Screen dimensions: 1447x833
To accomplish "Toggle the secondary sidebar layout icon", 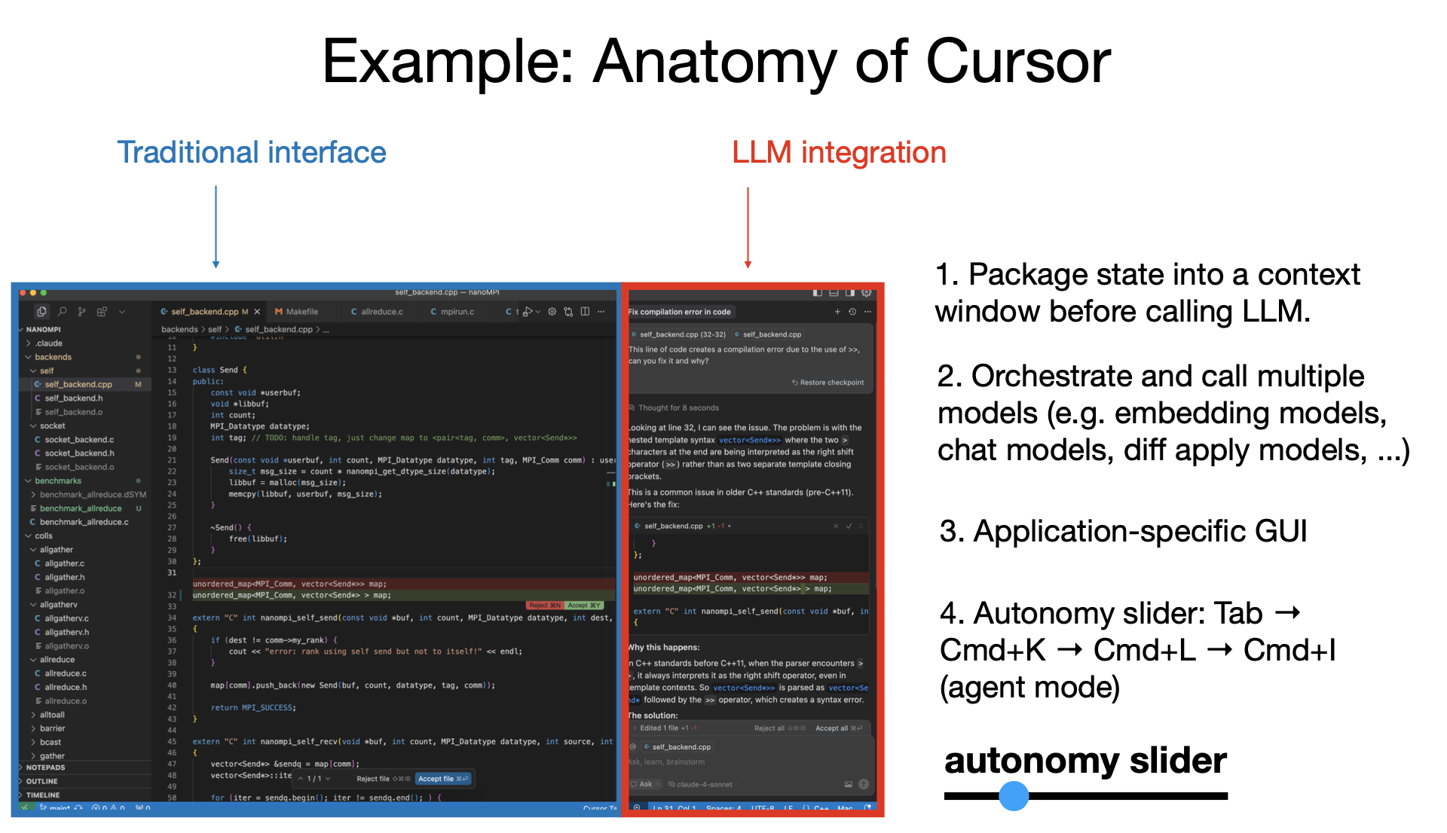I will [850, 292].
